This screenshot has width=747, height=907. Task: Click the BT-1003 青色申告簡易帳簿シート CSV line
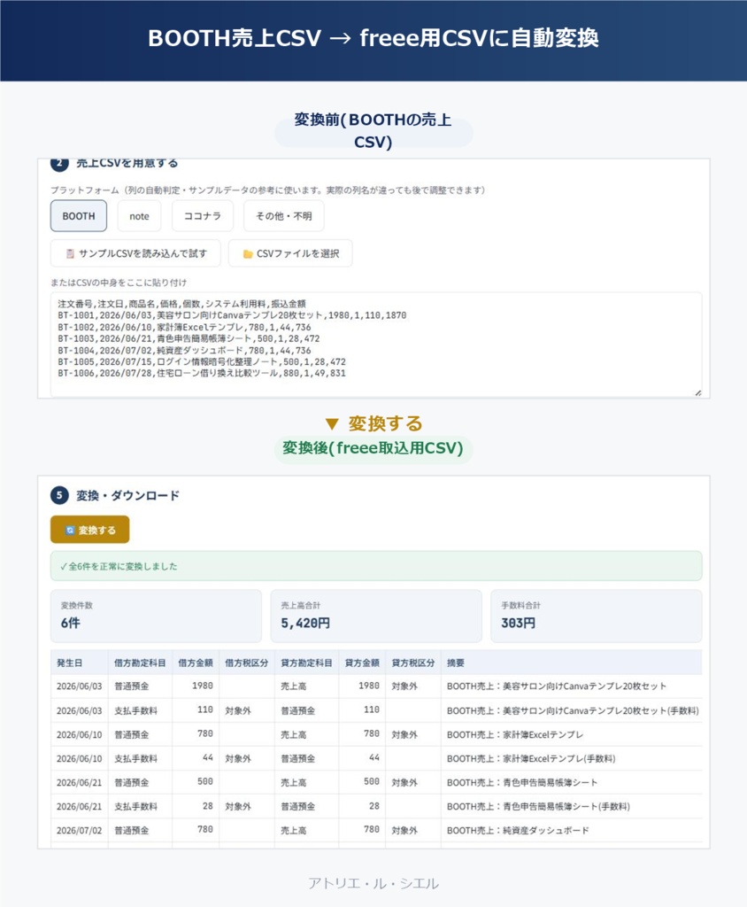[189, 338]
